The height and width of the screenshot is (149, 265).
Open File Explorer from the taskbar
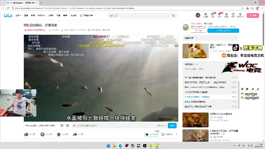[x=114, y=146]
